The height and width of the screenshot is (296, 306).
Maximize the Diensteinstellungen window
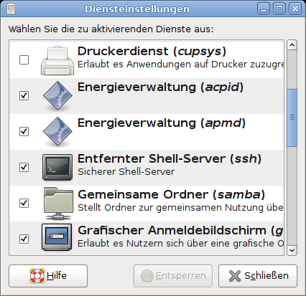tap(279, 9)
